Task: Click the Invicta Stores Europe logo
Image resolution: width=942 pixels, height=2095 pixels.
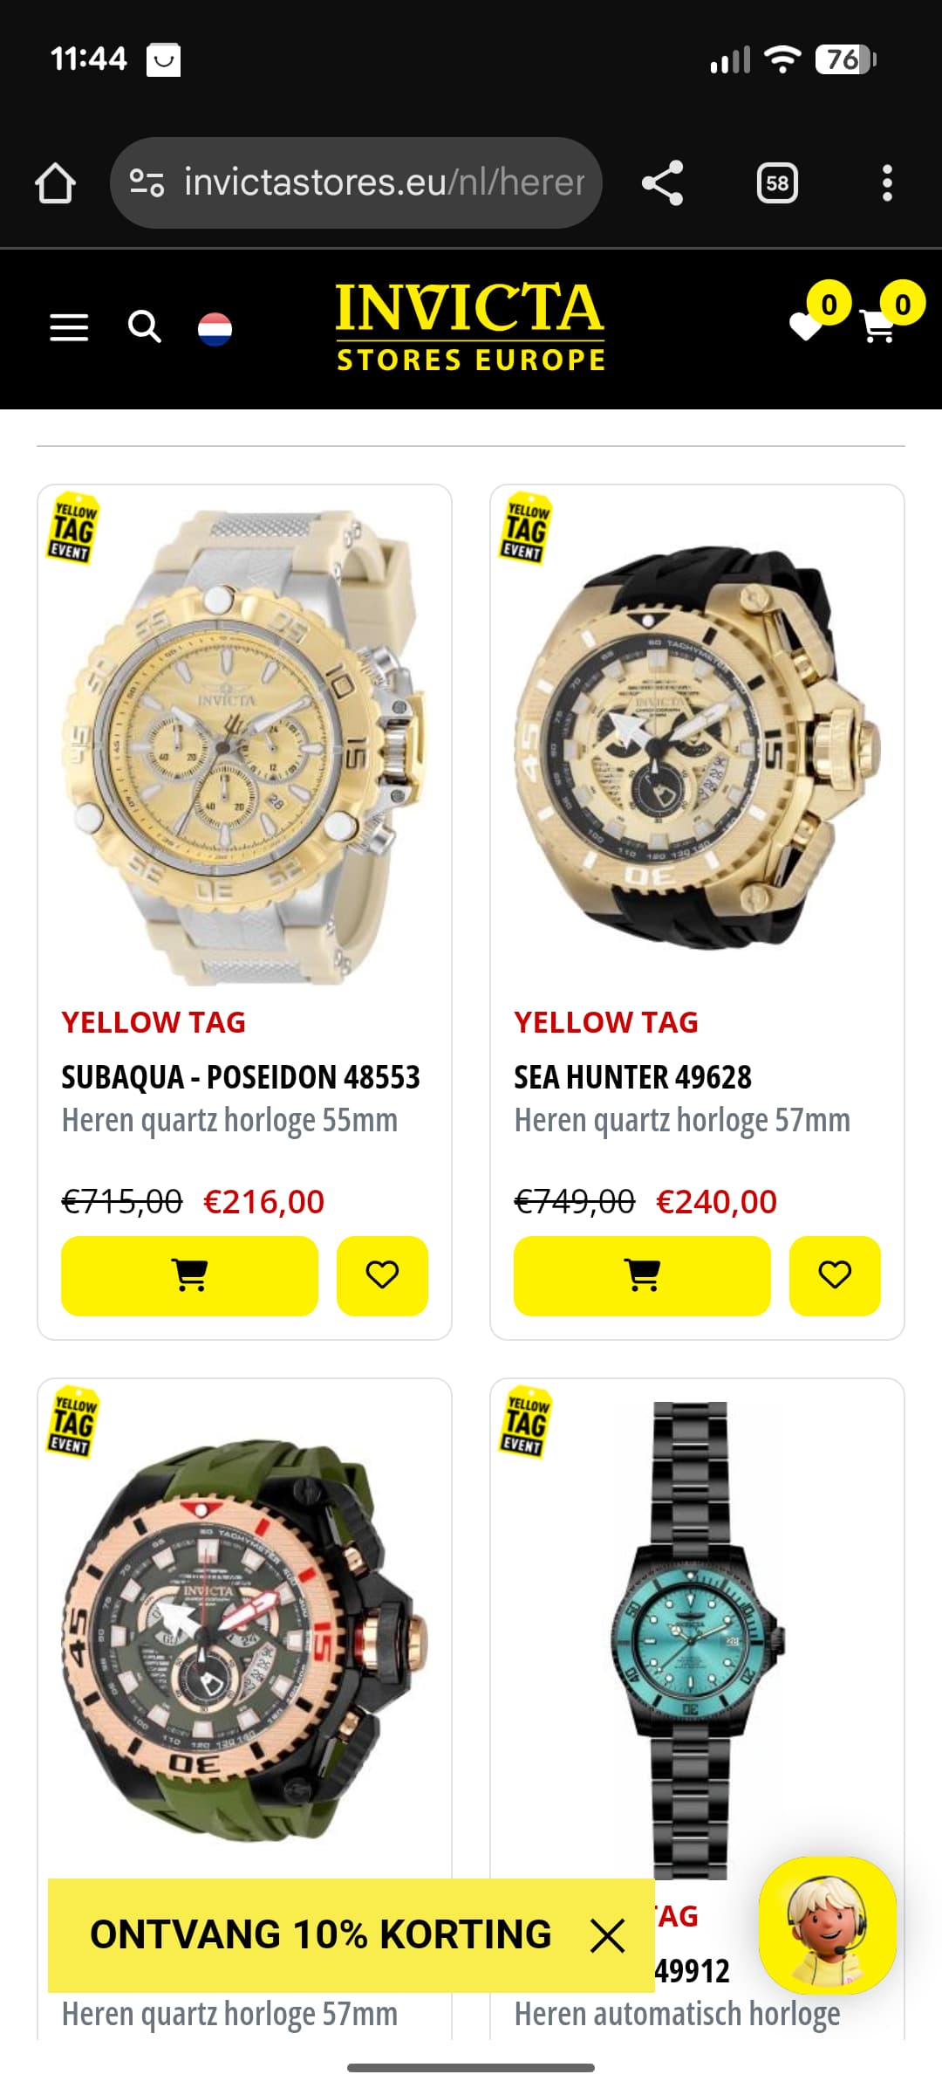Action: 470,327
